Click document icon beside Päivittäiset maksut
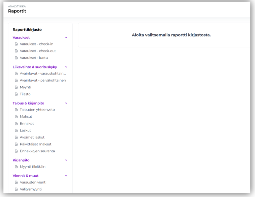This screenshot has width=255, height=197. click(x=16, y=144)
